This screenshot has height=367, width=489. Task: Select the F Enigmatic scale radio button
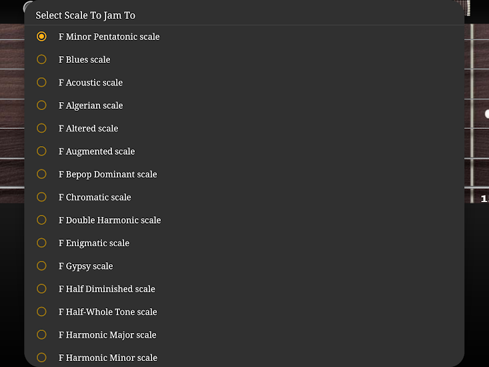[41, 243]
